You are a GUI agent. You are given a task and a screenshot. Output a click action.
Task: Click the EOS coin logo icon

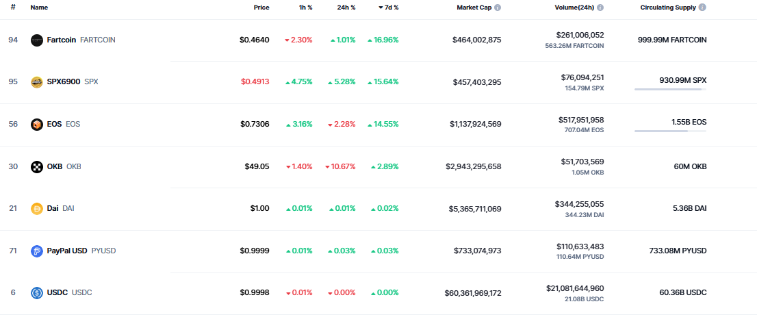click(37, 125)
